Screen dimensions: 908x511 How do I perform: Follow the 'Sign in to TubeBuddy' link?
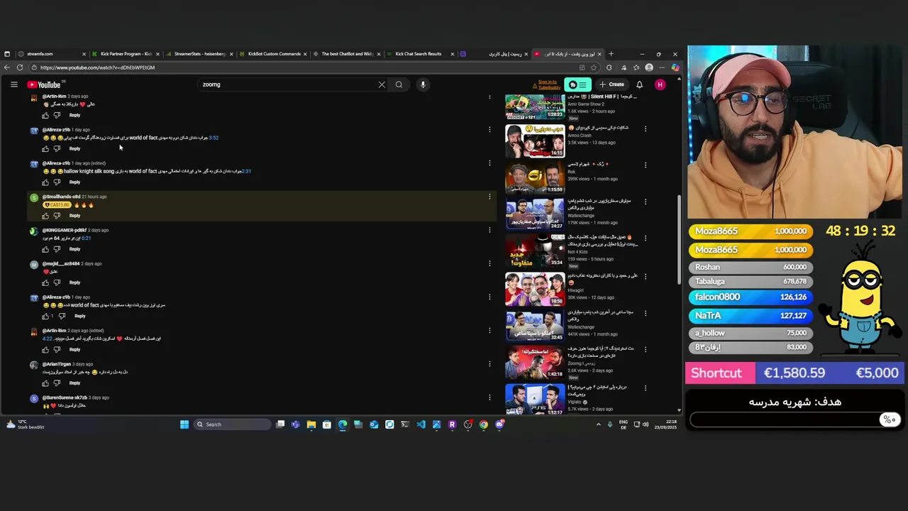[548, 84]
